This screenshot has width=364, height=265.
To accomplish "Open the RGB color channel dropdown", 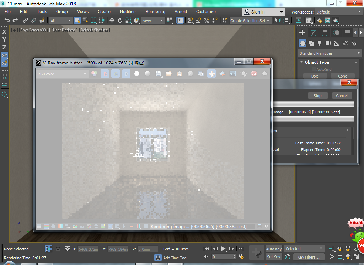I will (62, 74).
